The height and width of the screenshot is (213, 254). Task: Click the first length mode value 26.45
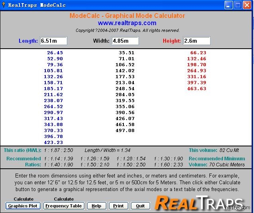[55, 53]
